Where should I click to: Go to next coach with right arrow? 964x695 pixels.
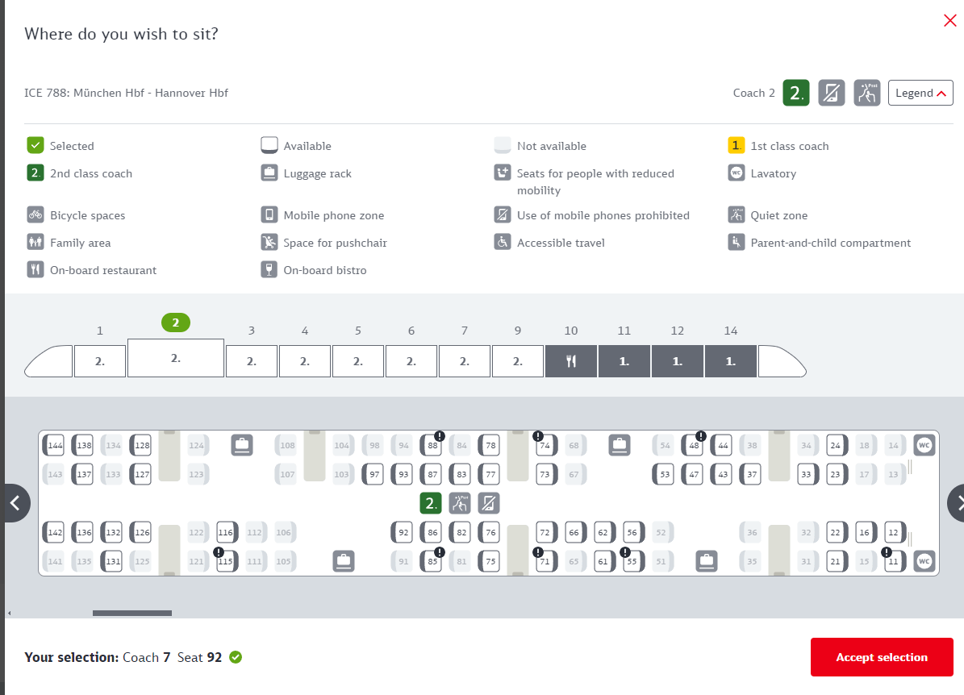957,503
